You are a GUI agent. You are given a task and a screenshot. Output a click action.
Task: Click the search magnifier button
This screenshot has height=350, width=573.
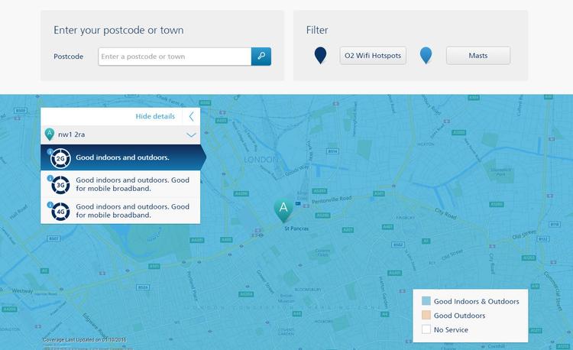tap(261, 57)
